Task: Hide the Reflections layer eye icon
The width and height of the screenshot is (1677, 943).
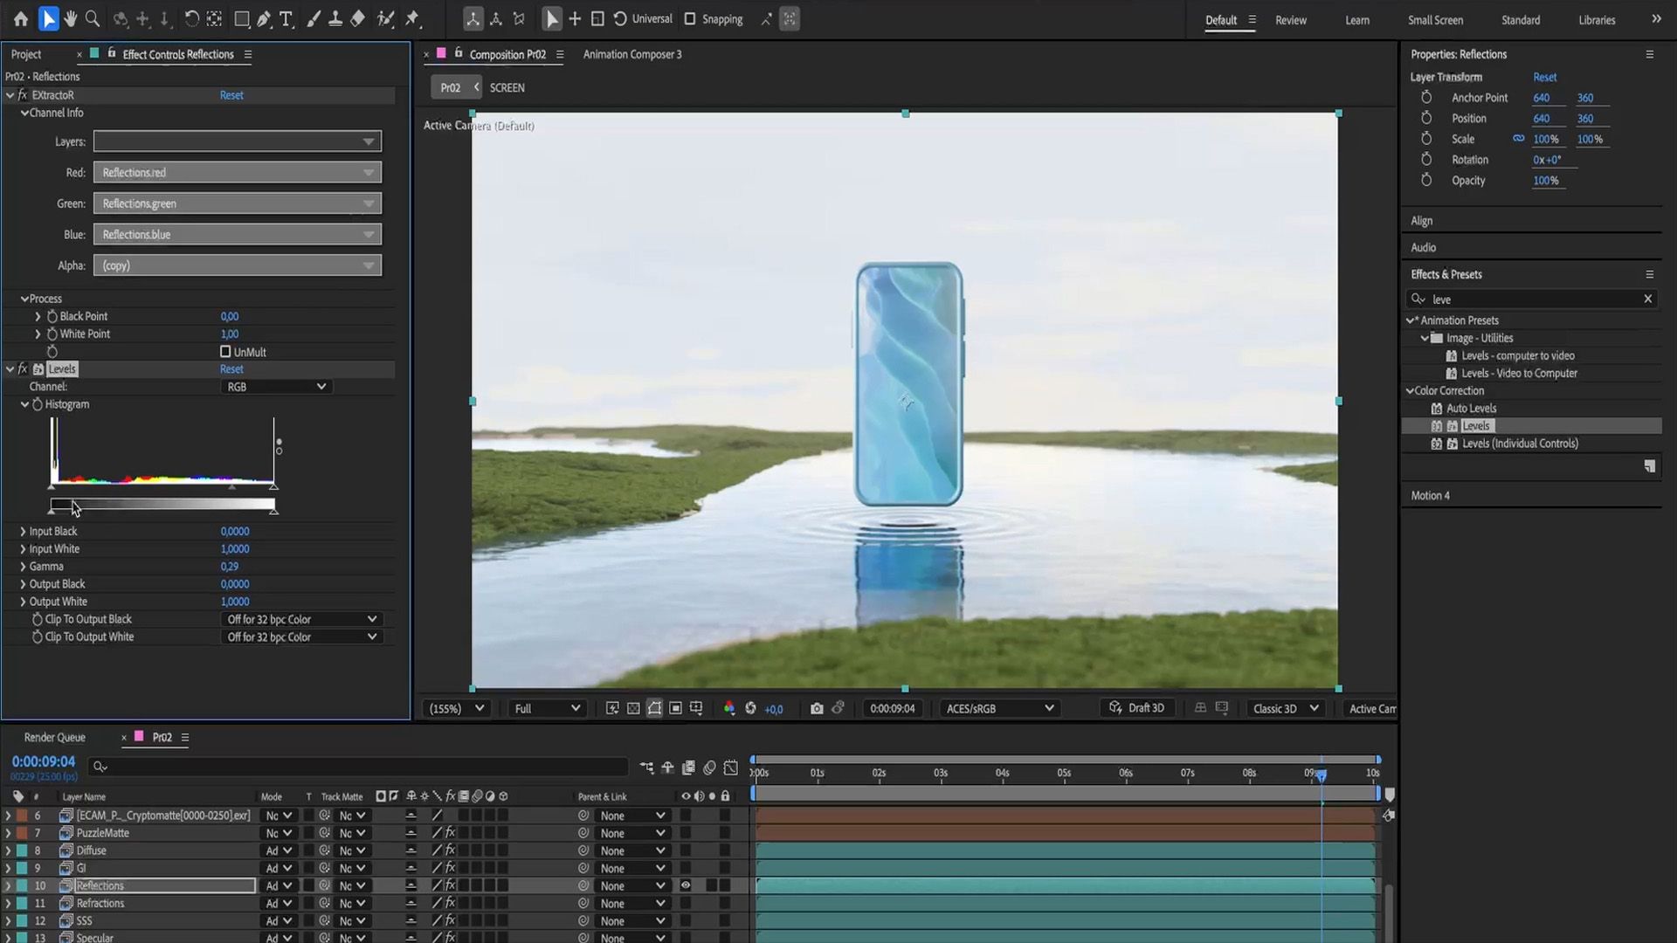Action: [686, 885]
